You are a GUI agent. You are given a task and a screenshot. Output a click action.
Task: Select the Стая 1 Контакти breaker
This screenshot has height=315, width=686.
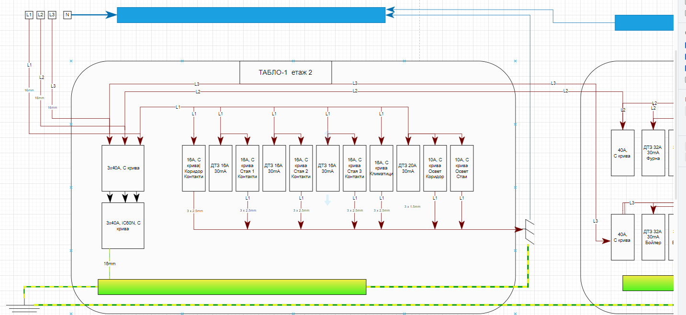coord(247,168)
